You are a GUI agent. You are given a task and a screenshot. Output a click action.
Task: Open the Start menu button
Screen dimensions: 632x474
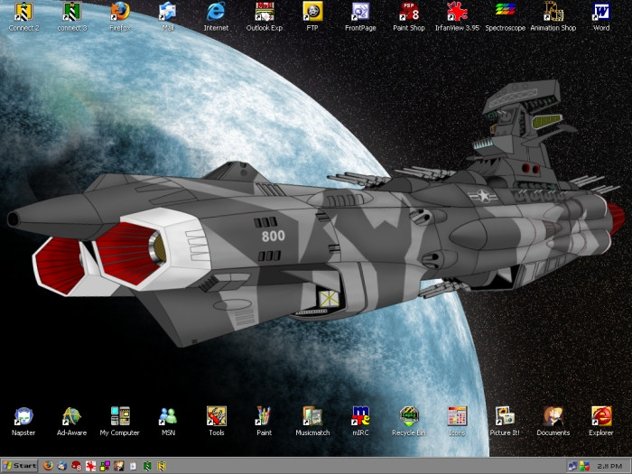(x=19, y=466)
